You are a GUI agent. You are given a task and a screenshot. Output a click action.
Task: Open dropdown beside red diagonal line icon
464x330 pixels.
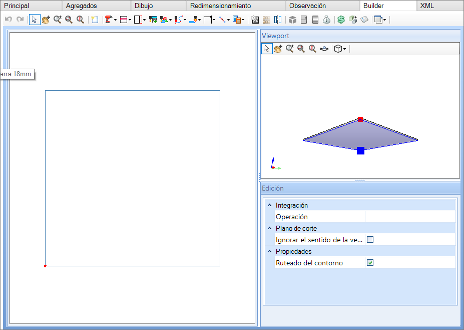pyautogui.click(x=228, y=20)
